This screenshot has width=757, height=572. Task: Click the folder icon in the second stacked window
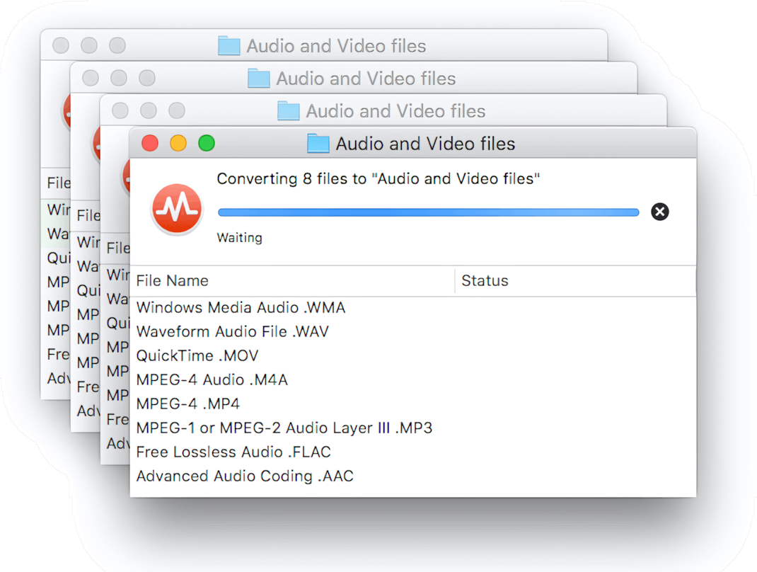tap(258, 78)
